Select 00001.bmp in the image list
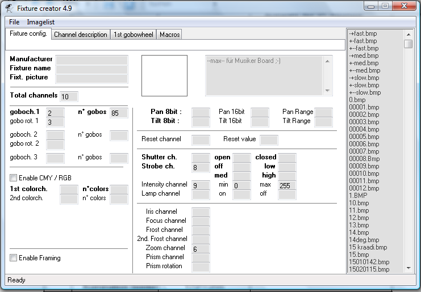This screenshot has width=421, height=292. [x=364, y=107]
